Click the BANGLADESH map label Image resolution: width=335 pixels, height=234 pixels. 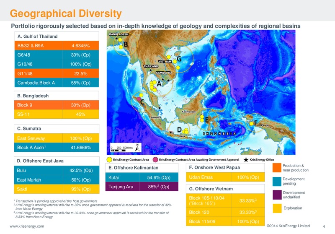pyautogui.click(x=119, y=34)
